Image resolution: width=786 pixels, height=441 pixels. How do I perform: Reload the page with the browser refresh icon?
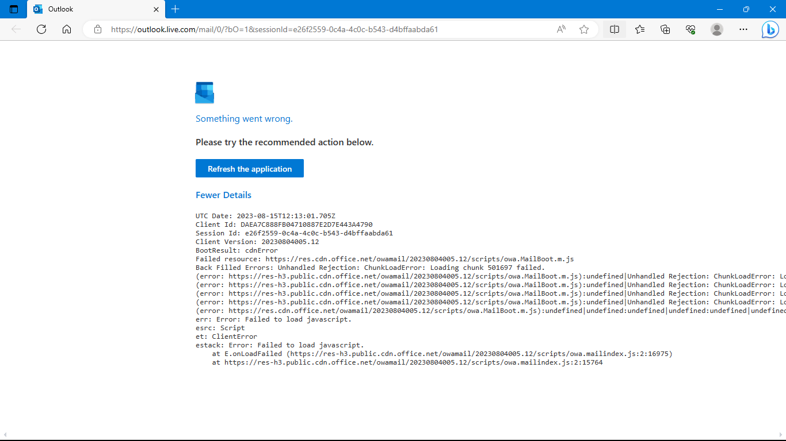41,29
